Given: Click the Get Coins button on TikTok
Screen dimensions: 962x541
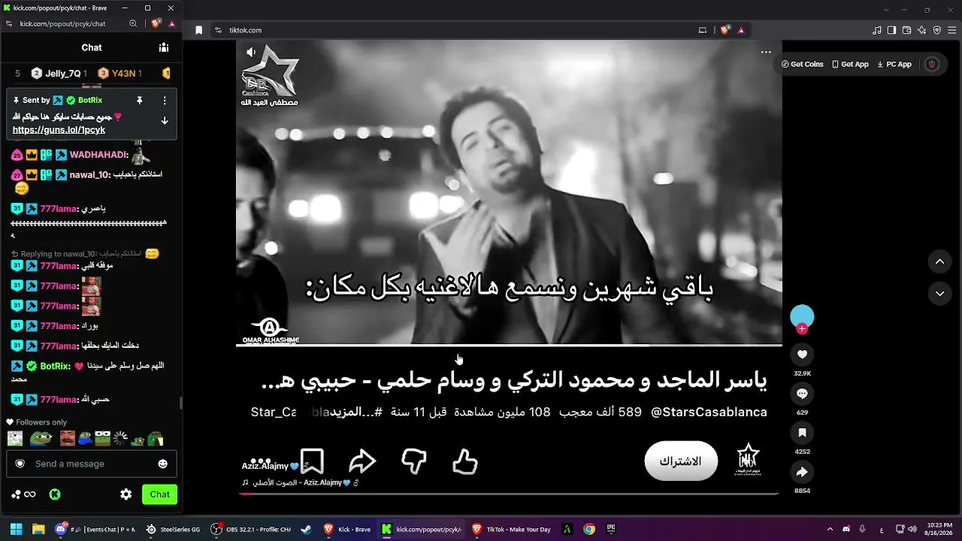Looking at the screenshot, I should click(x=803, y=65).
